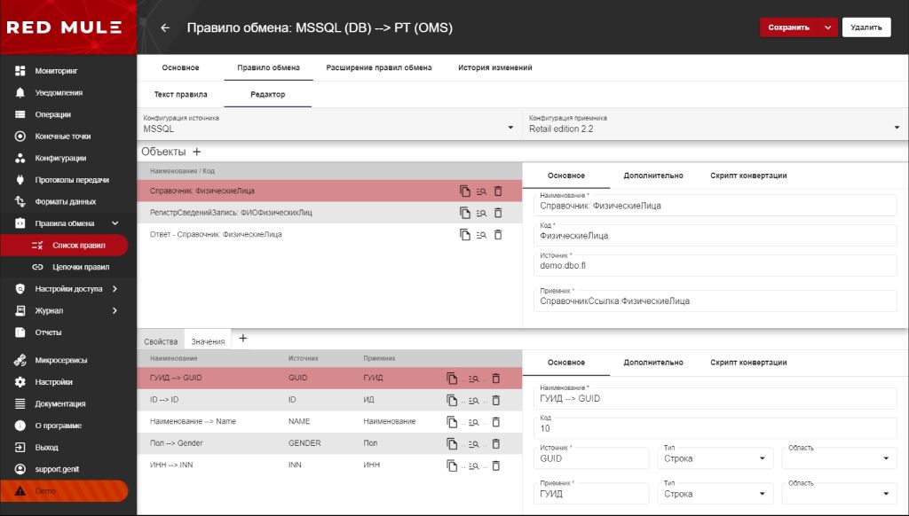Click the Demo warning badge

(x=64, y=491)
